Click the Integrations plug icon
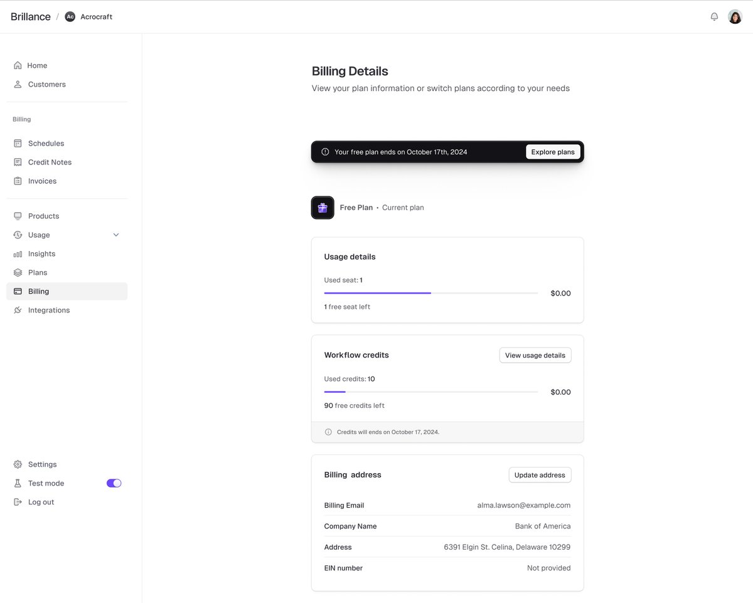Screen dimensions: 753x603 click(18, 310)
